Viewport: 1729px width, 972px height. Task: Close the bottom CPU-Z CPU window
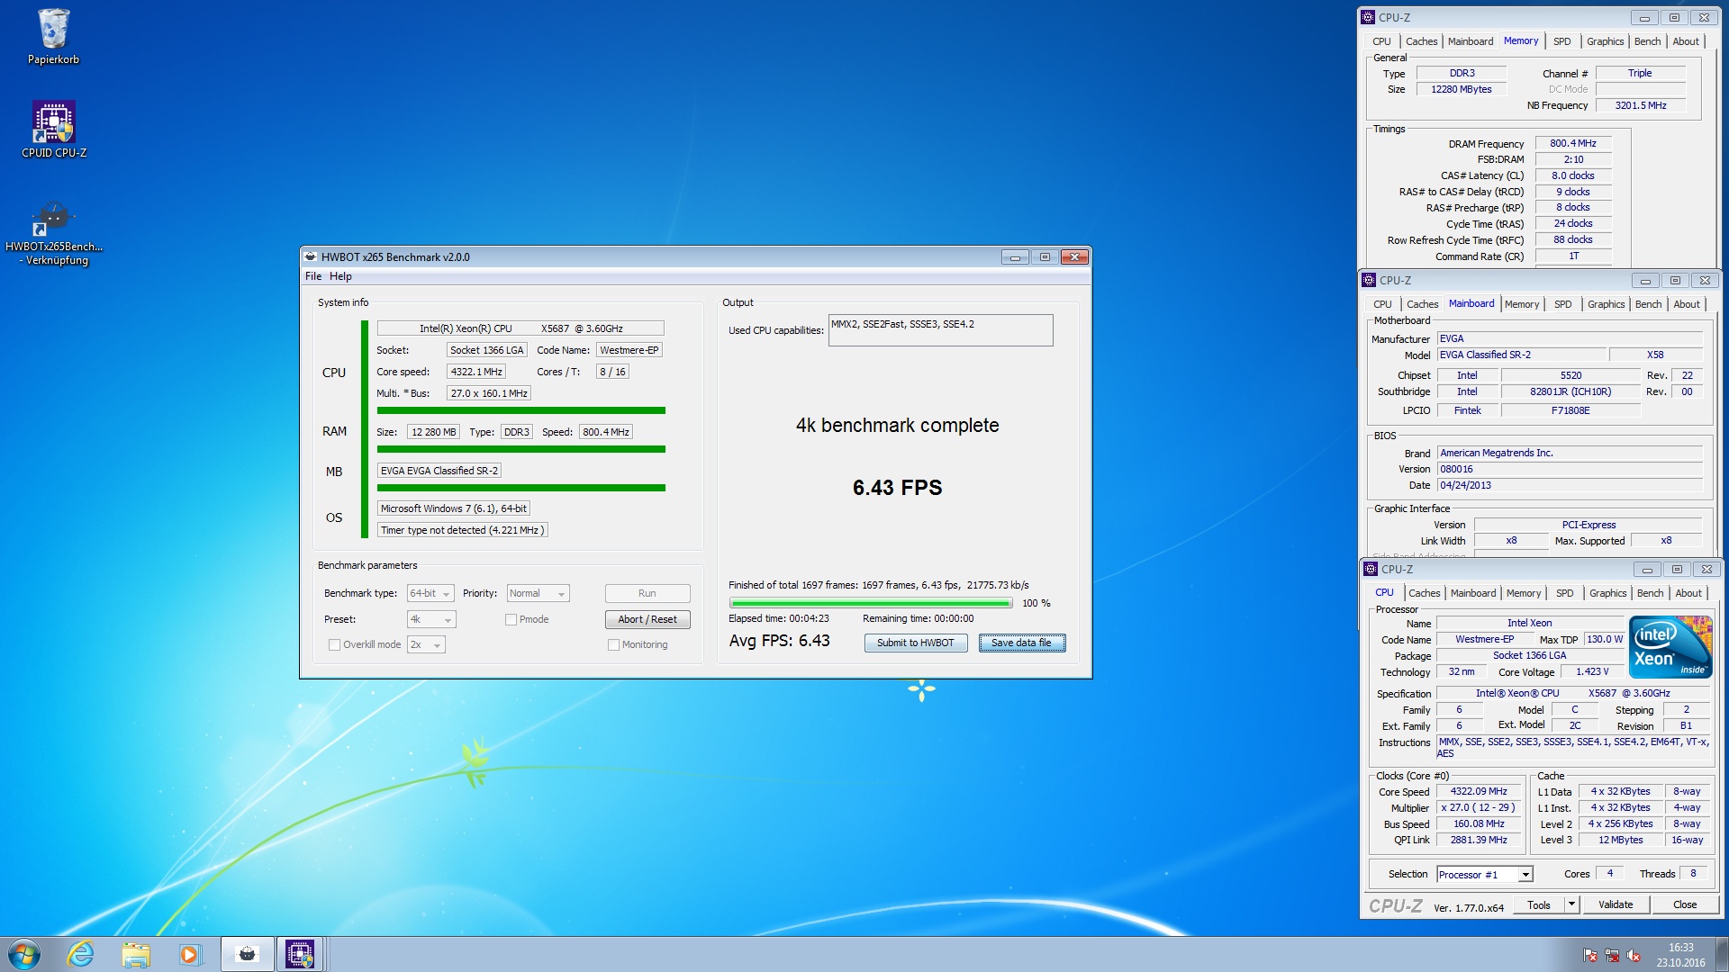click(1706, 570)
